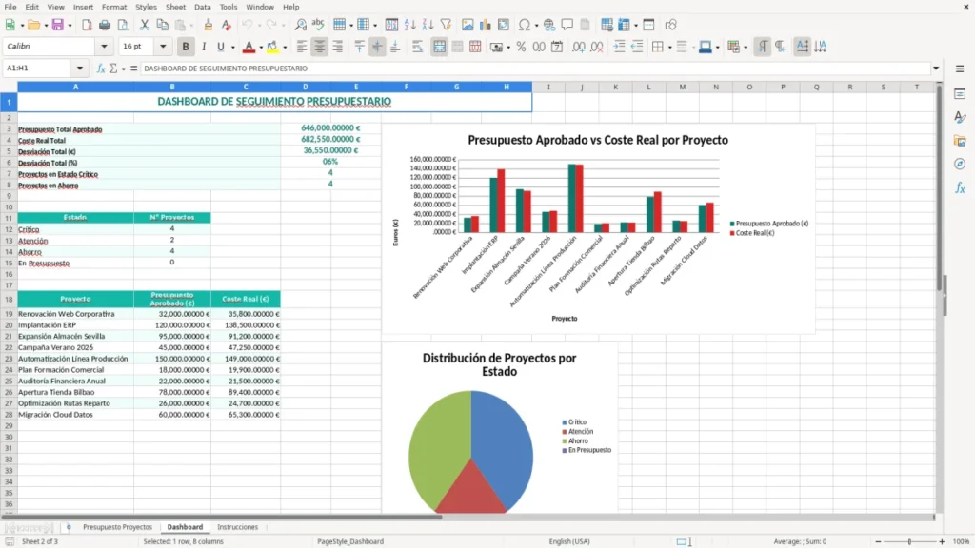The height and width of the screenshot is (548, 975).
Task: Run the spelling check icon
Action: 318,25
